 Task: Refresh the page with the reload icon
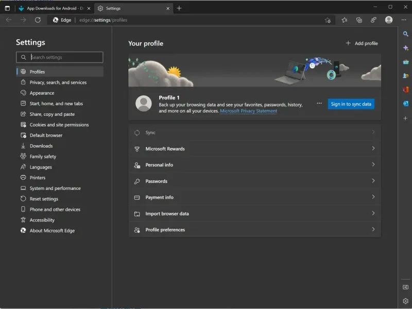tap(38, 20)
